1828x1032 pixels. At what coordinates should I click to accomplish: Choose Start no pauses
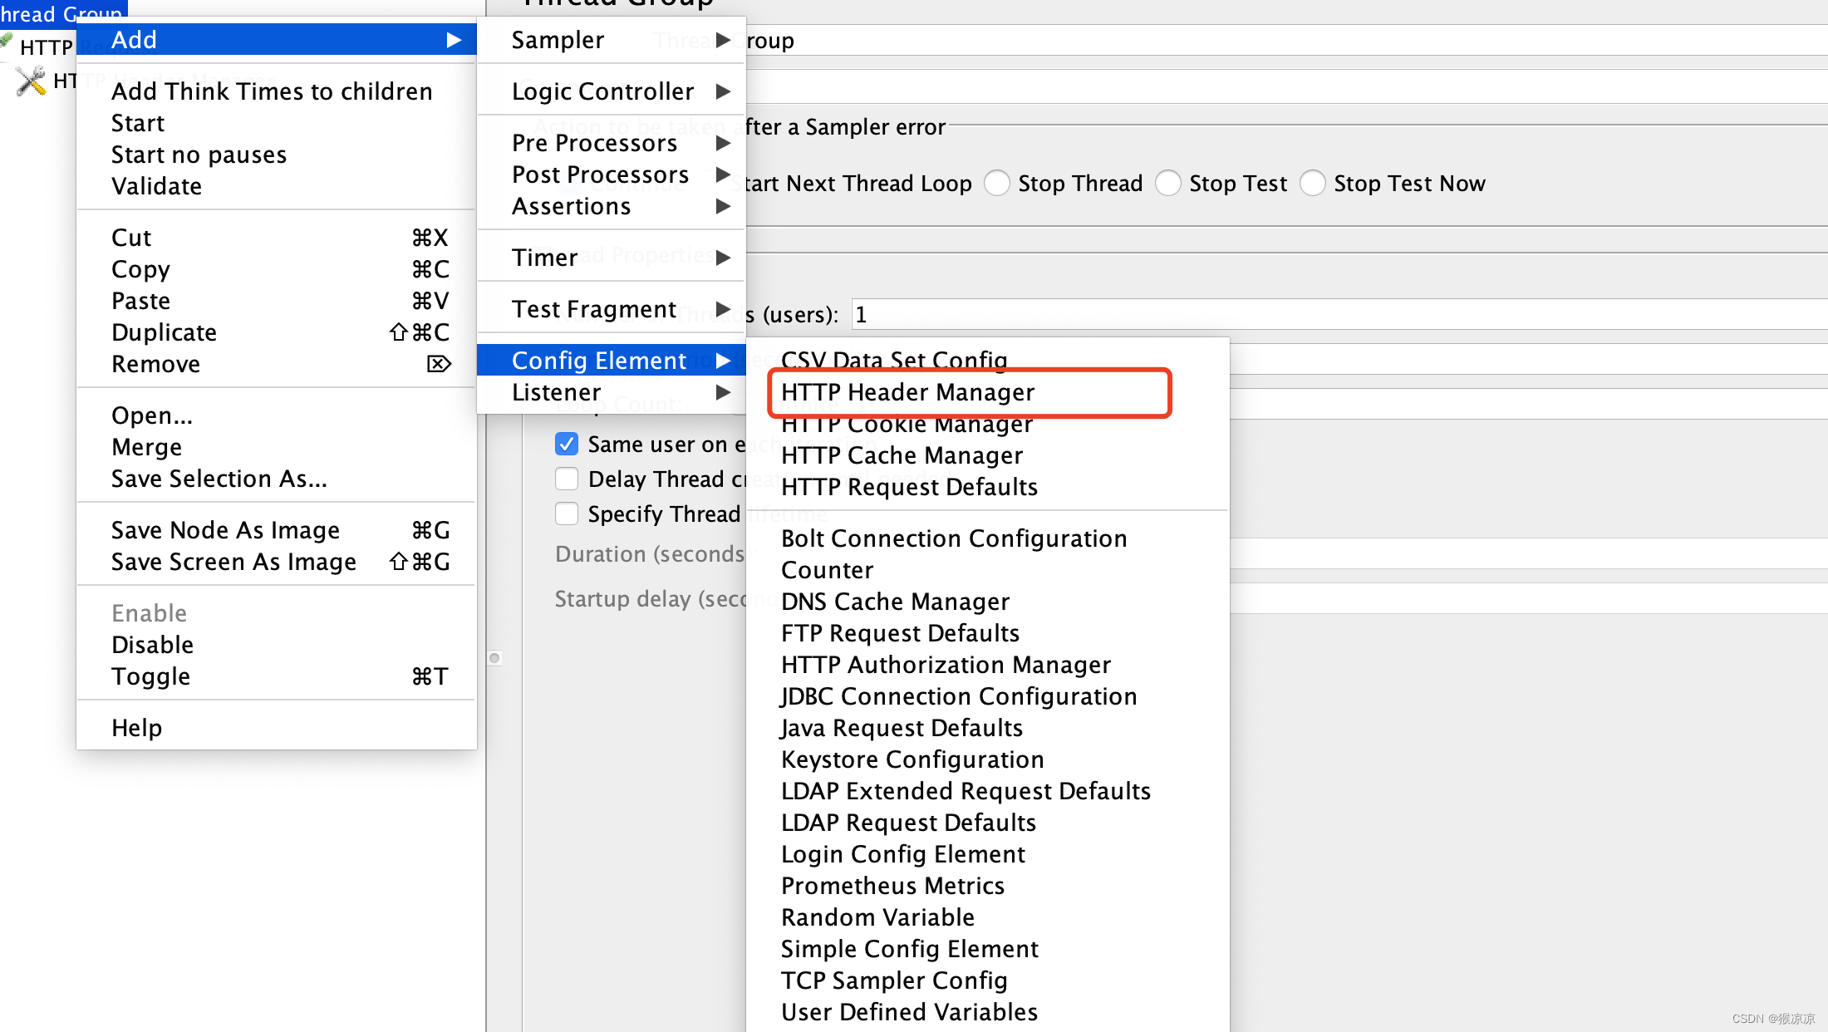[276, 155]
